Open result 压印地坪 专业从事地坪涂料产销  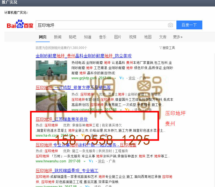[x=86, y=145]
